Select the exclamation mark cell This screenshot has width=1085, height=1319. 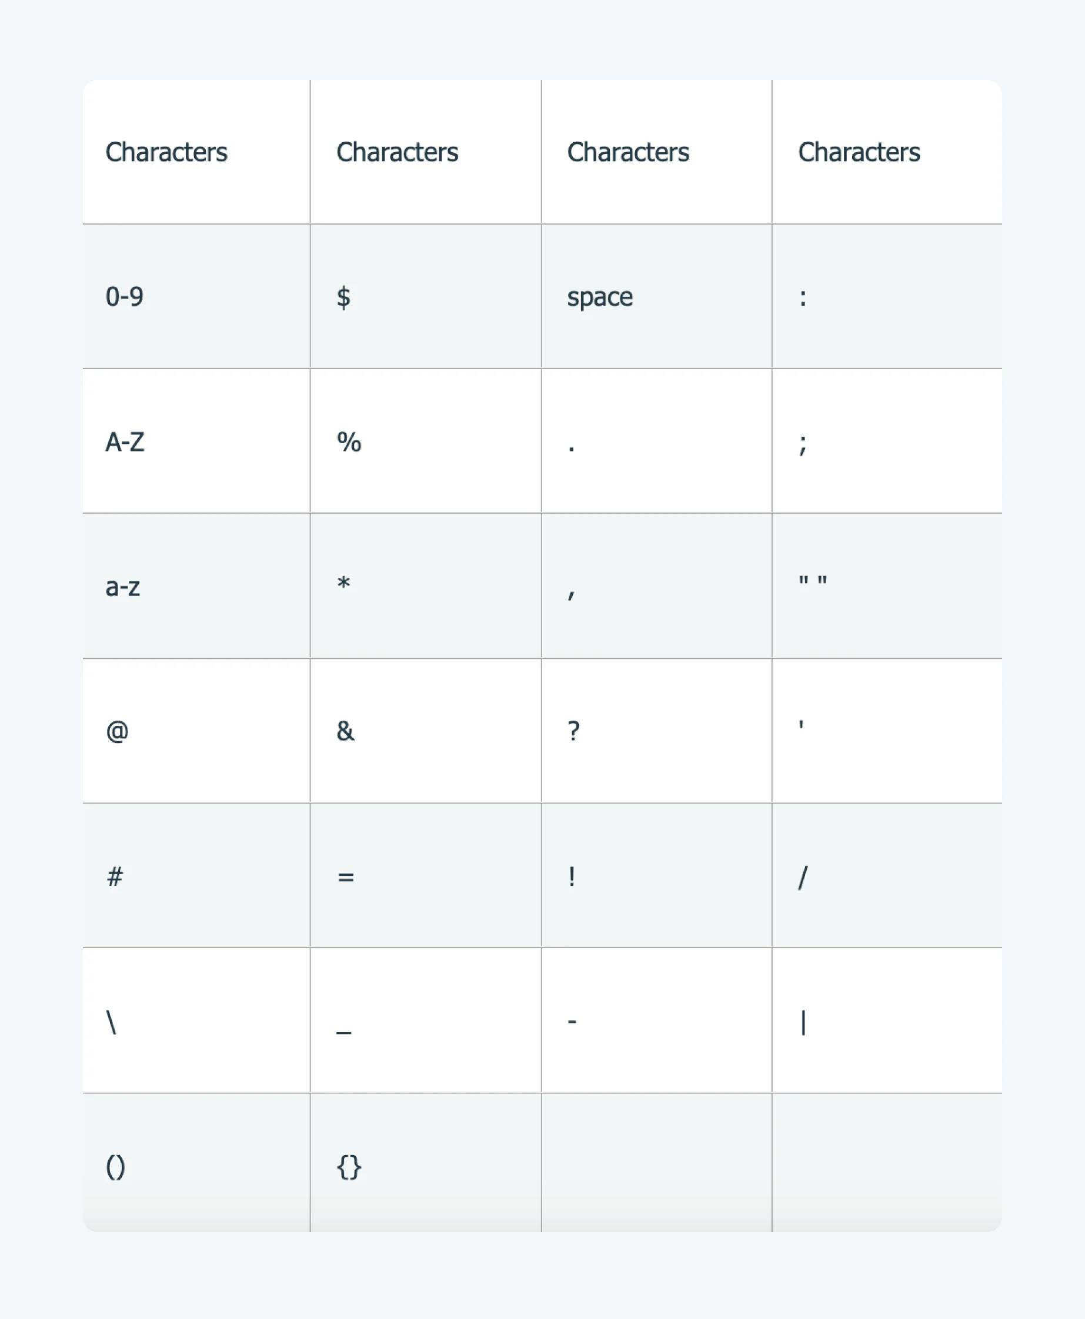coord(656,876)
